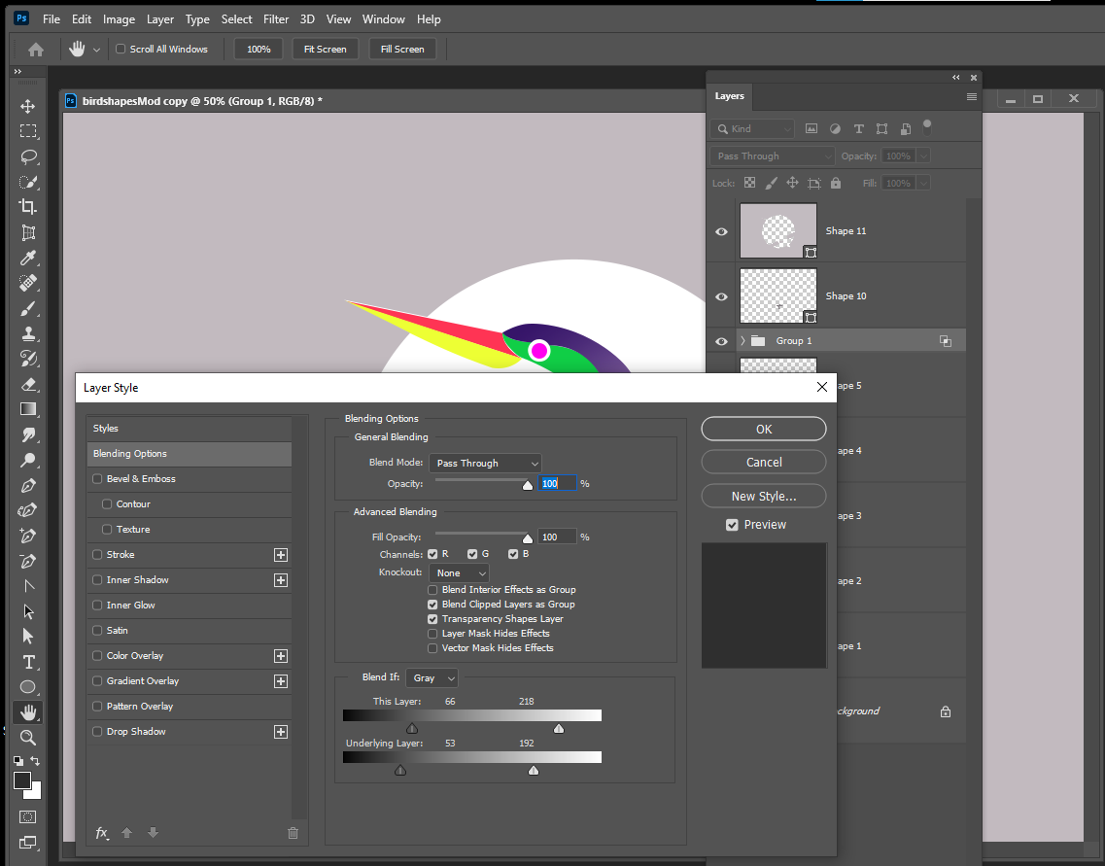Select the Zoom tool
Screen dimensions: 1105x866
click(x=27, y=738)
